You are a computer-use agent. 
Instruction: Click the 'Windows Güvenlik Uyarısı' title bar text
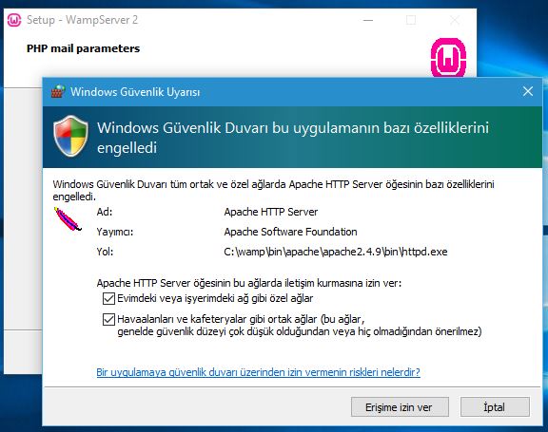coord(135,92)
